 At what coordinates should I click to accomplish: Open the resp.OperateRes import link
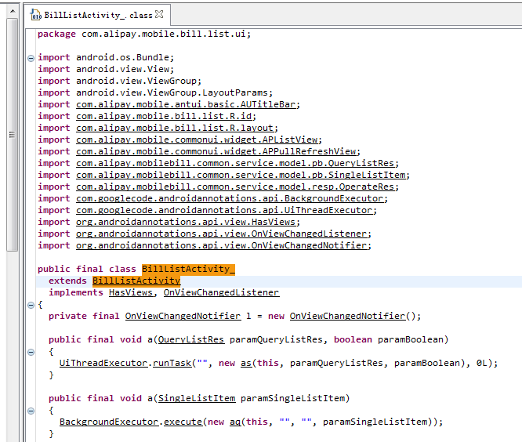pos(235,187)
